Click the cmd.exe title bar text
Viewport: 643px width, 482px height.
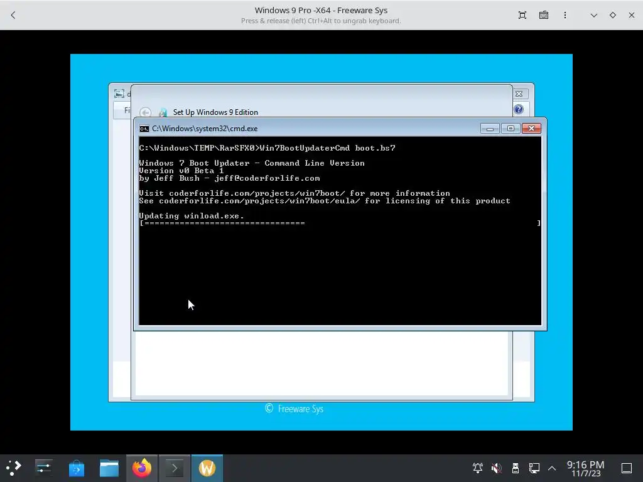(205, 129)
